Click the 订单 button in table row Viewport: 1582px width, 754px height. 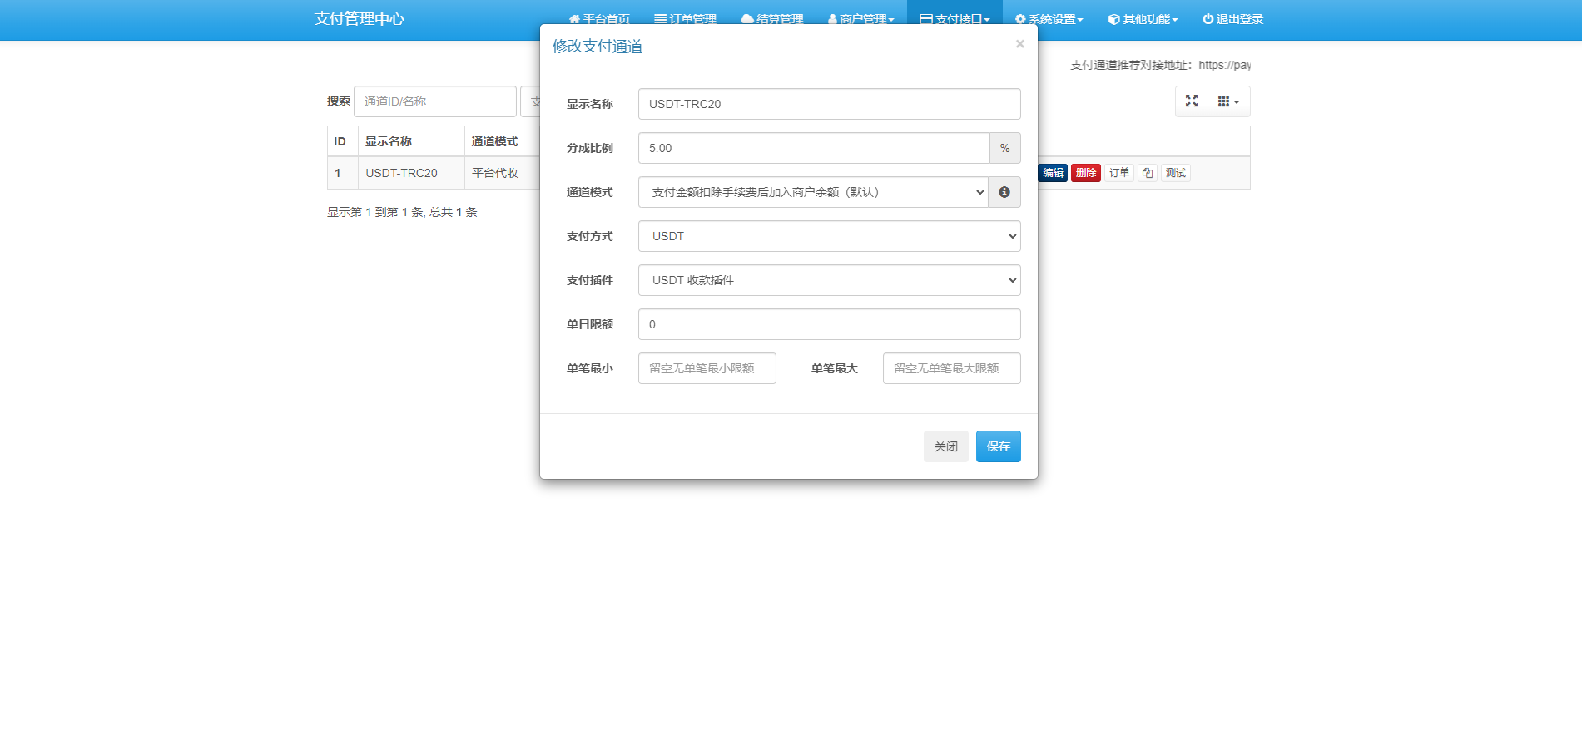pyautogui.click(x=1119, y=173)
